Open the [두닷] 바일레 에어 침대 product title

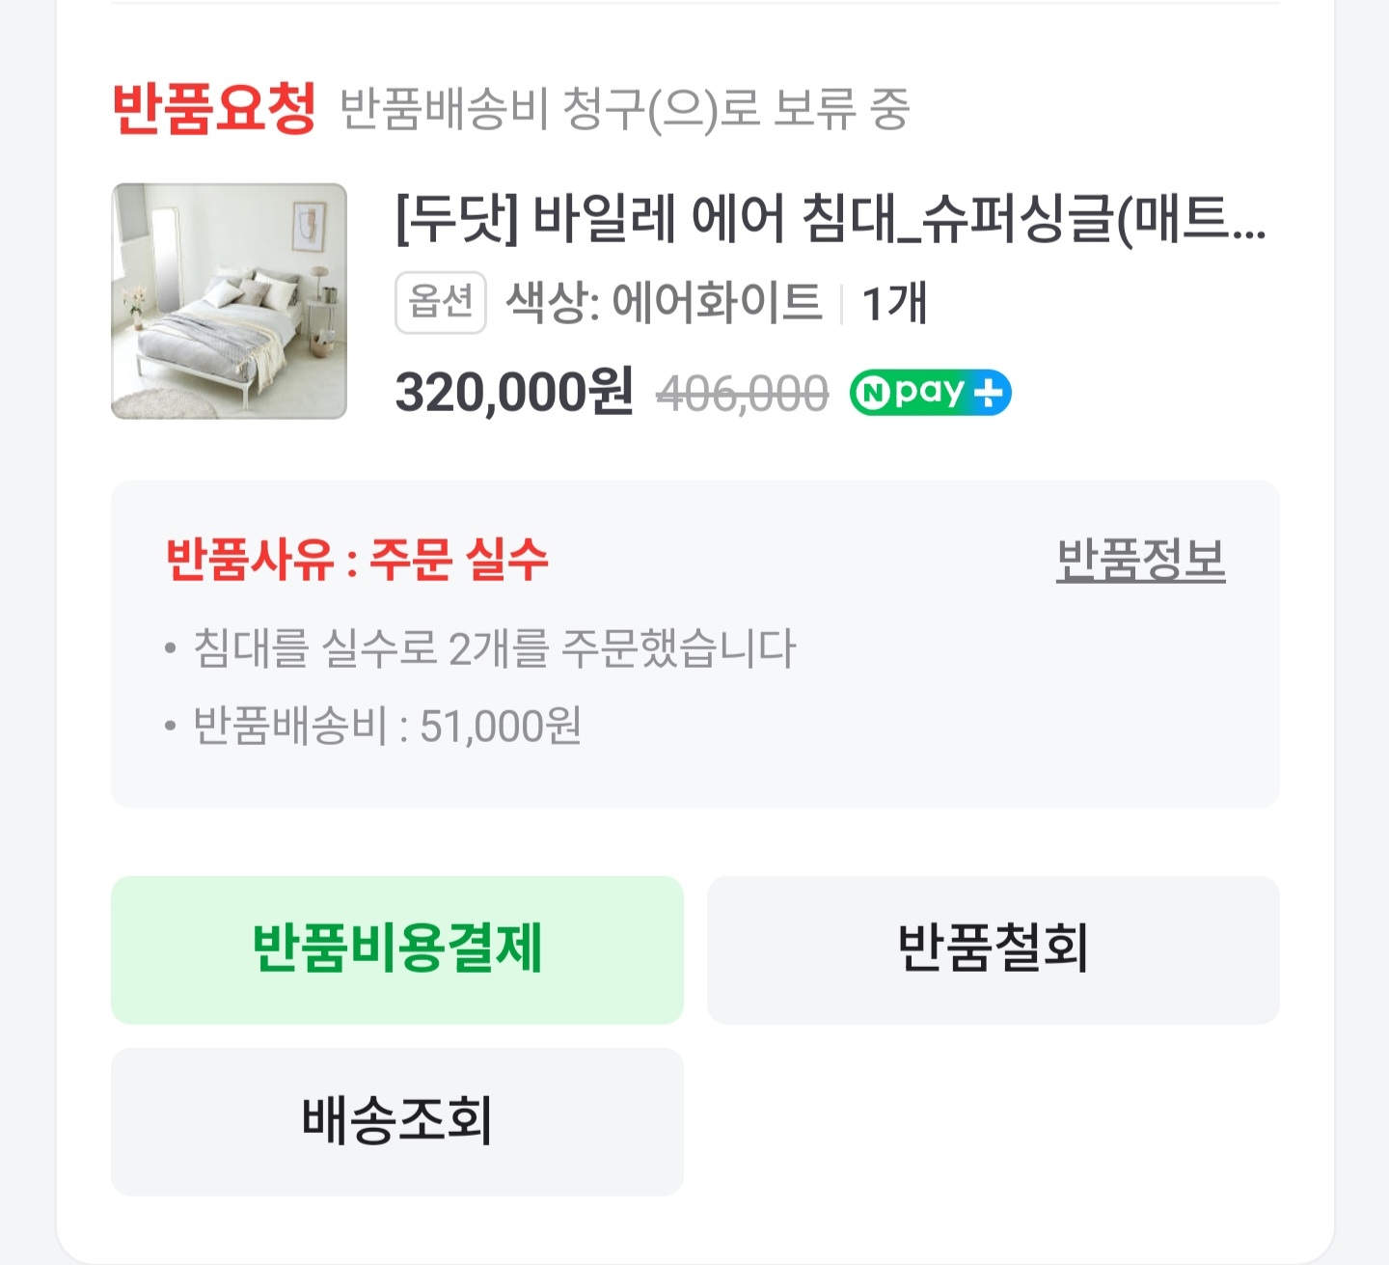click(x=830, y=220)
